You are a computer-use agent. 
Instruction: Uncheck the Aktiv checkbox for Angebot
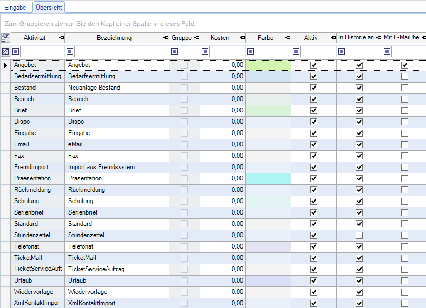pyautogui.click(x=313, y=65)
